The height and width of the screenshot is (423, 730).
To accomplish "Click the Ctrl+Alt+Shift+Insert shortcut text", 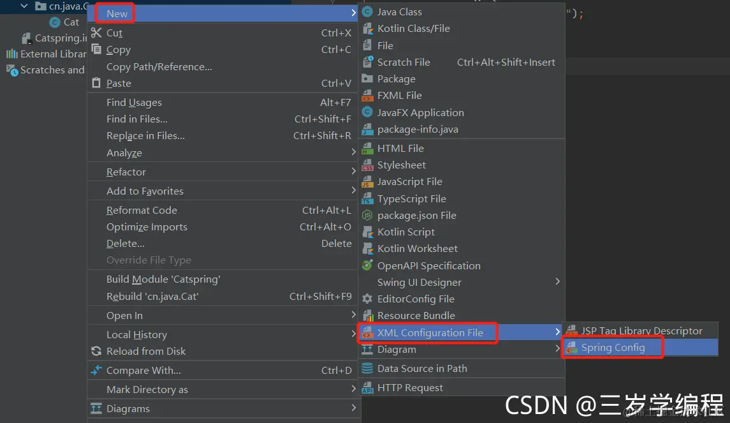I will [506, 62].
